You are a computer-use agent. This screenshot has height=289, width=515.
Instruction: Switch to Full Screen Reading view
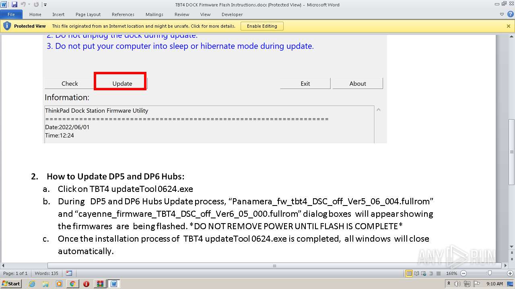click(416, 273)
